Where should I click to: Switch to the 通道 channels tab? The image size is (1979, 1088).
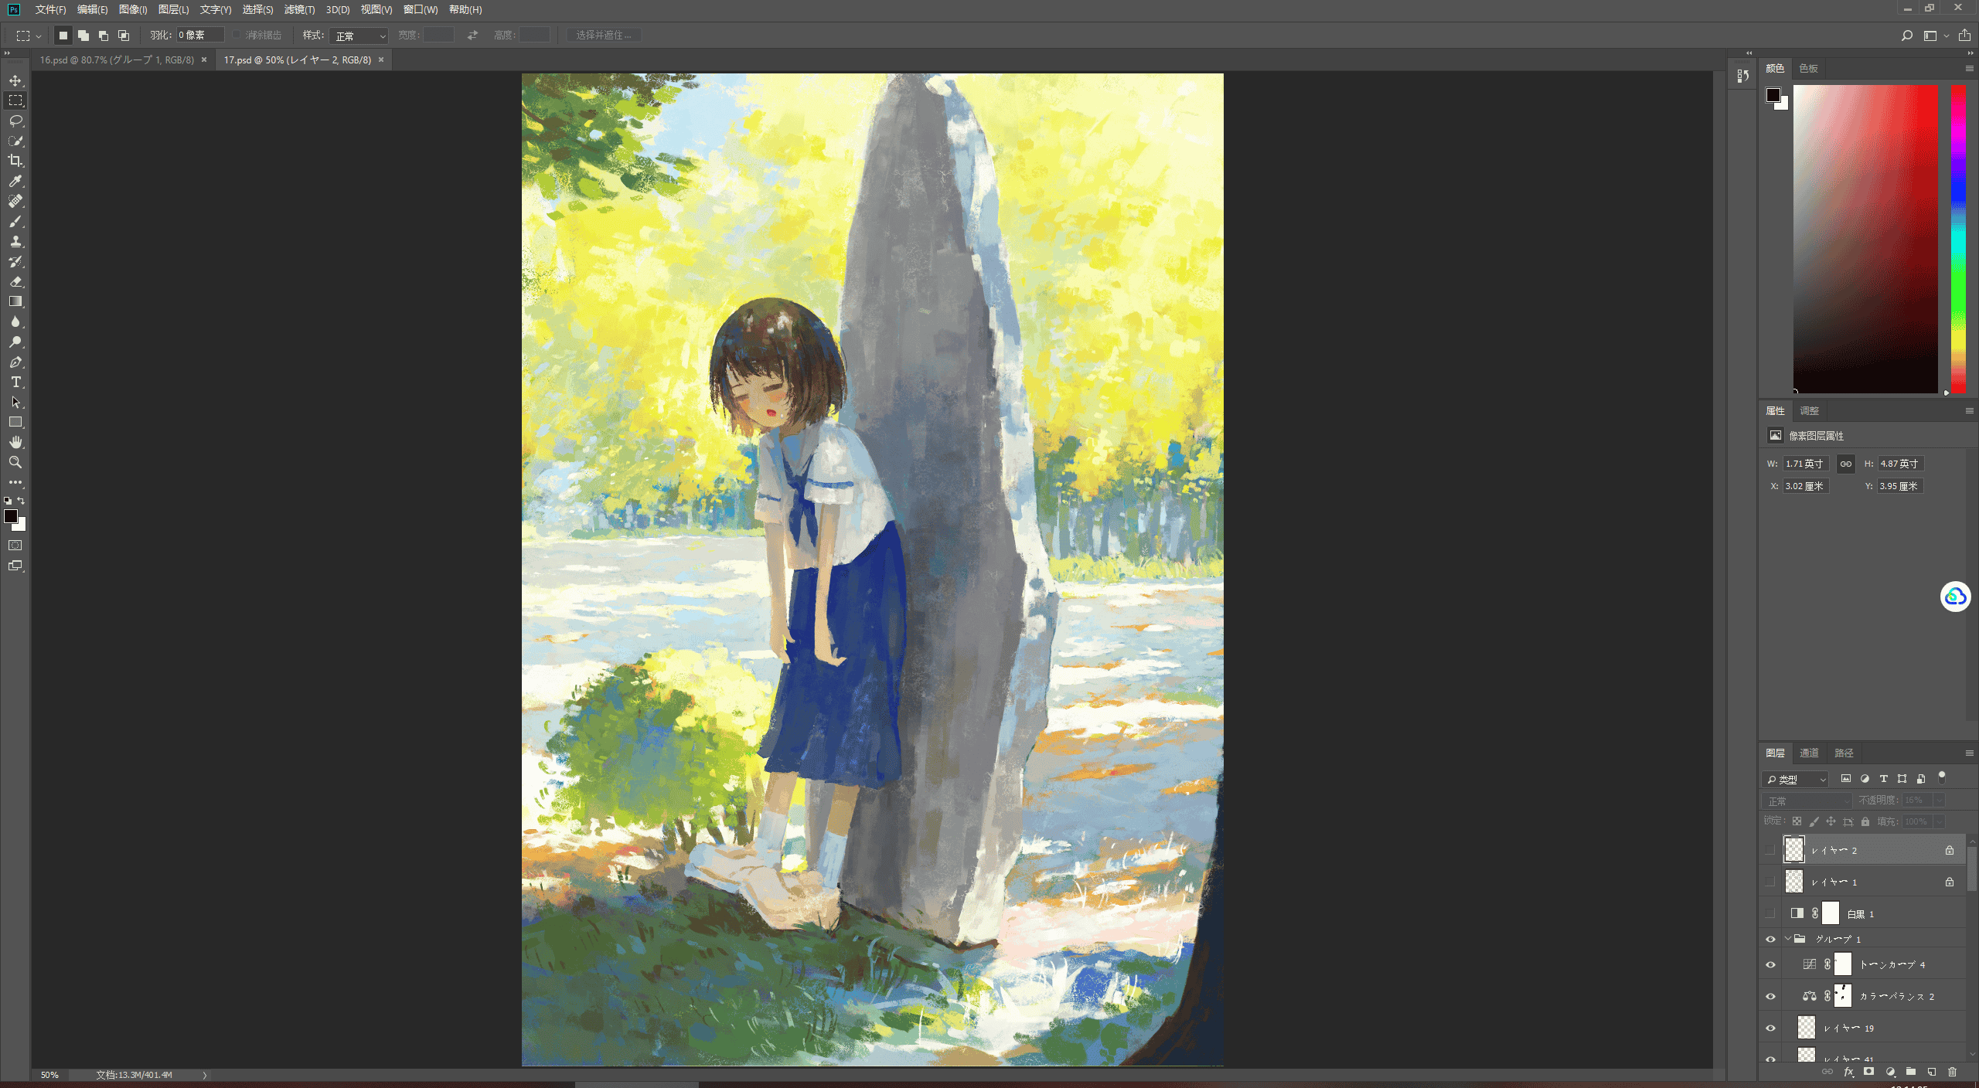click(x=1809, y=753)
